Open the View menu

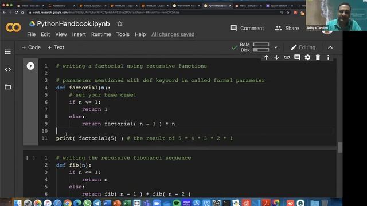(61, 34)
